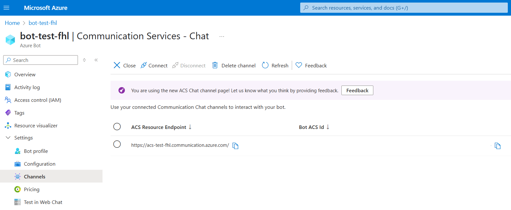Open Tags menu item
Screen dimensions: 511x210
tap(19, 113)
